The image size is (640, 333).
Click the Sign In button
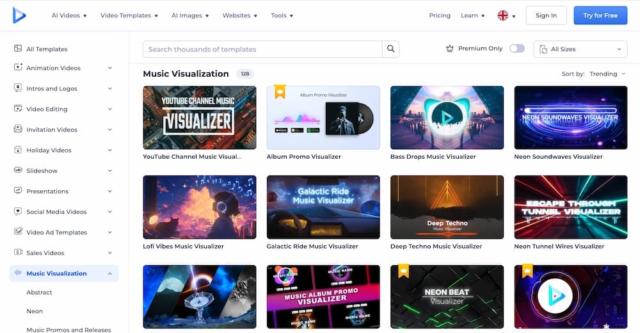[x=546, y=15]
